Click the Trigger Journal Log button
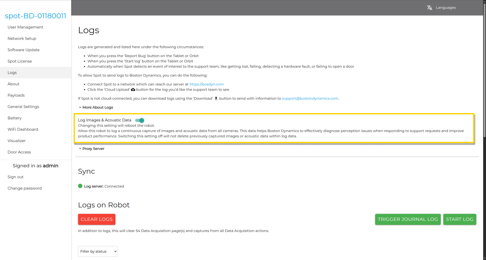The width and height of the screenshot is (486, 260). click(x=408, y=219)
